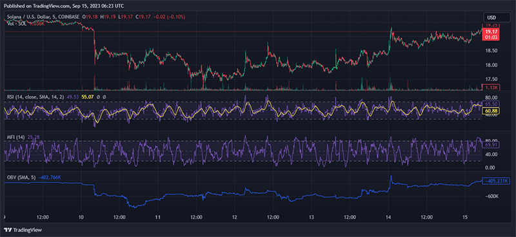Click the O19.18 open value in header
516x237 pixels.
[x=90, y=16]
